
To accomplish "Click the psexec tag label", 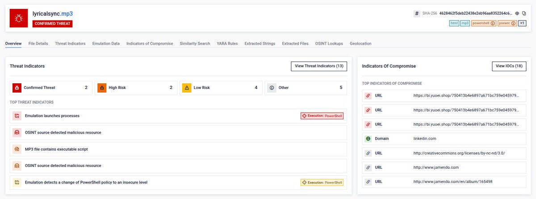I will (505, 23).
